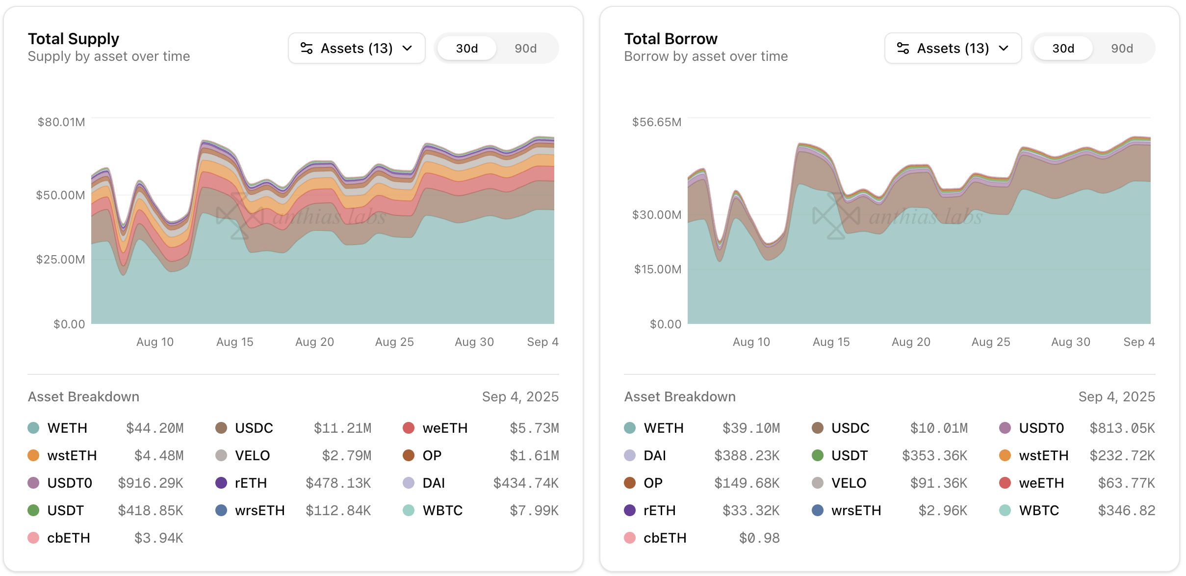The image size is (1186, 576).
Task: Click the WETH teal dot in Supply breakdown
Action: click(33, 428)
